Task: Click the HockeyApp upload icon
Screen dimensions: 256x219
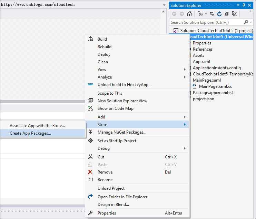Action: 90,84
